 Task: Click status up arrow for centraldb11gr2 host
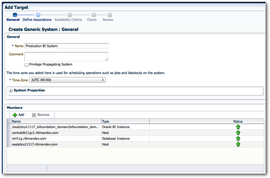tap(238, 133)
